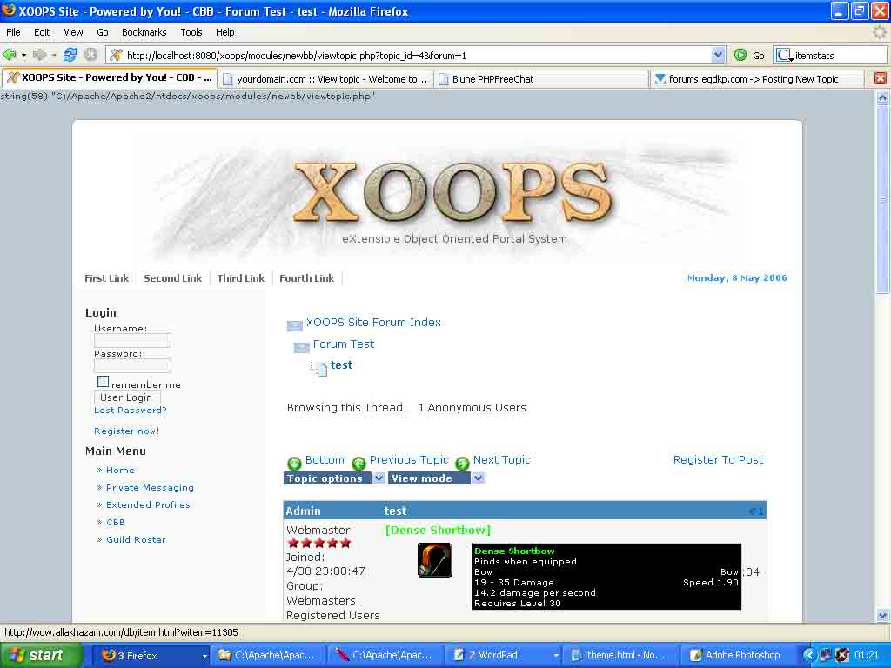The height and width of the screenshot is (668, 891).
Task: Reload the page with the Reload icon
Action: point(70,55)
